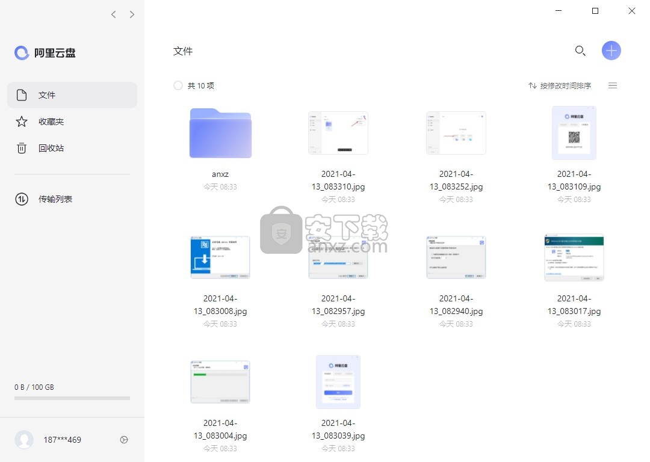Click the user avatar icon
650x462 pixels.
click(24, 440)
